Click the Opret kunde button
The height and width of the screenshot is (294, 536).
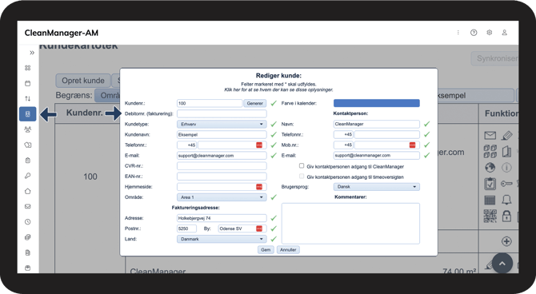[x=83, y=81]
